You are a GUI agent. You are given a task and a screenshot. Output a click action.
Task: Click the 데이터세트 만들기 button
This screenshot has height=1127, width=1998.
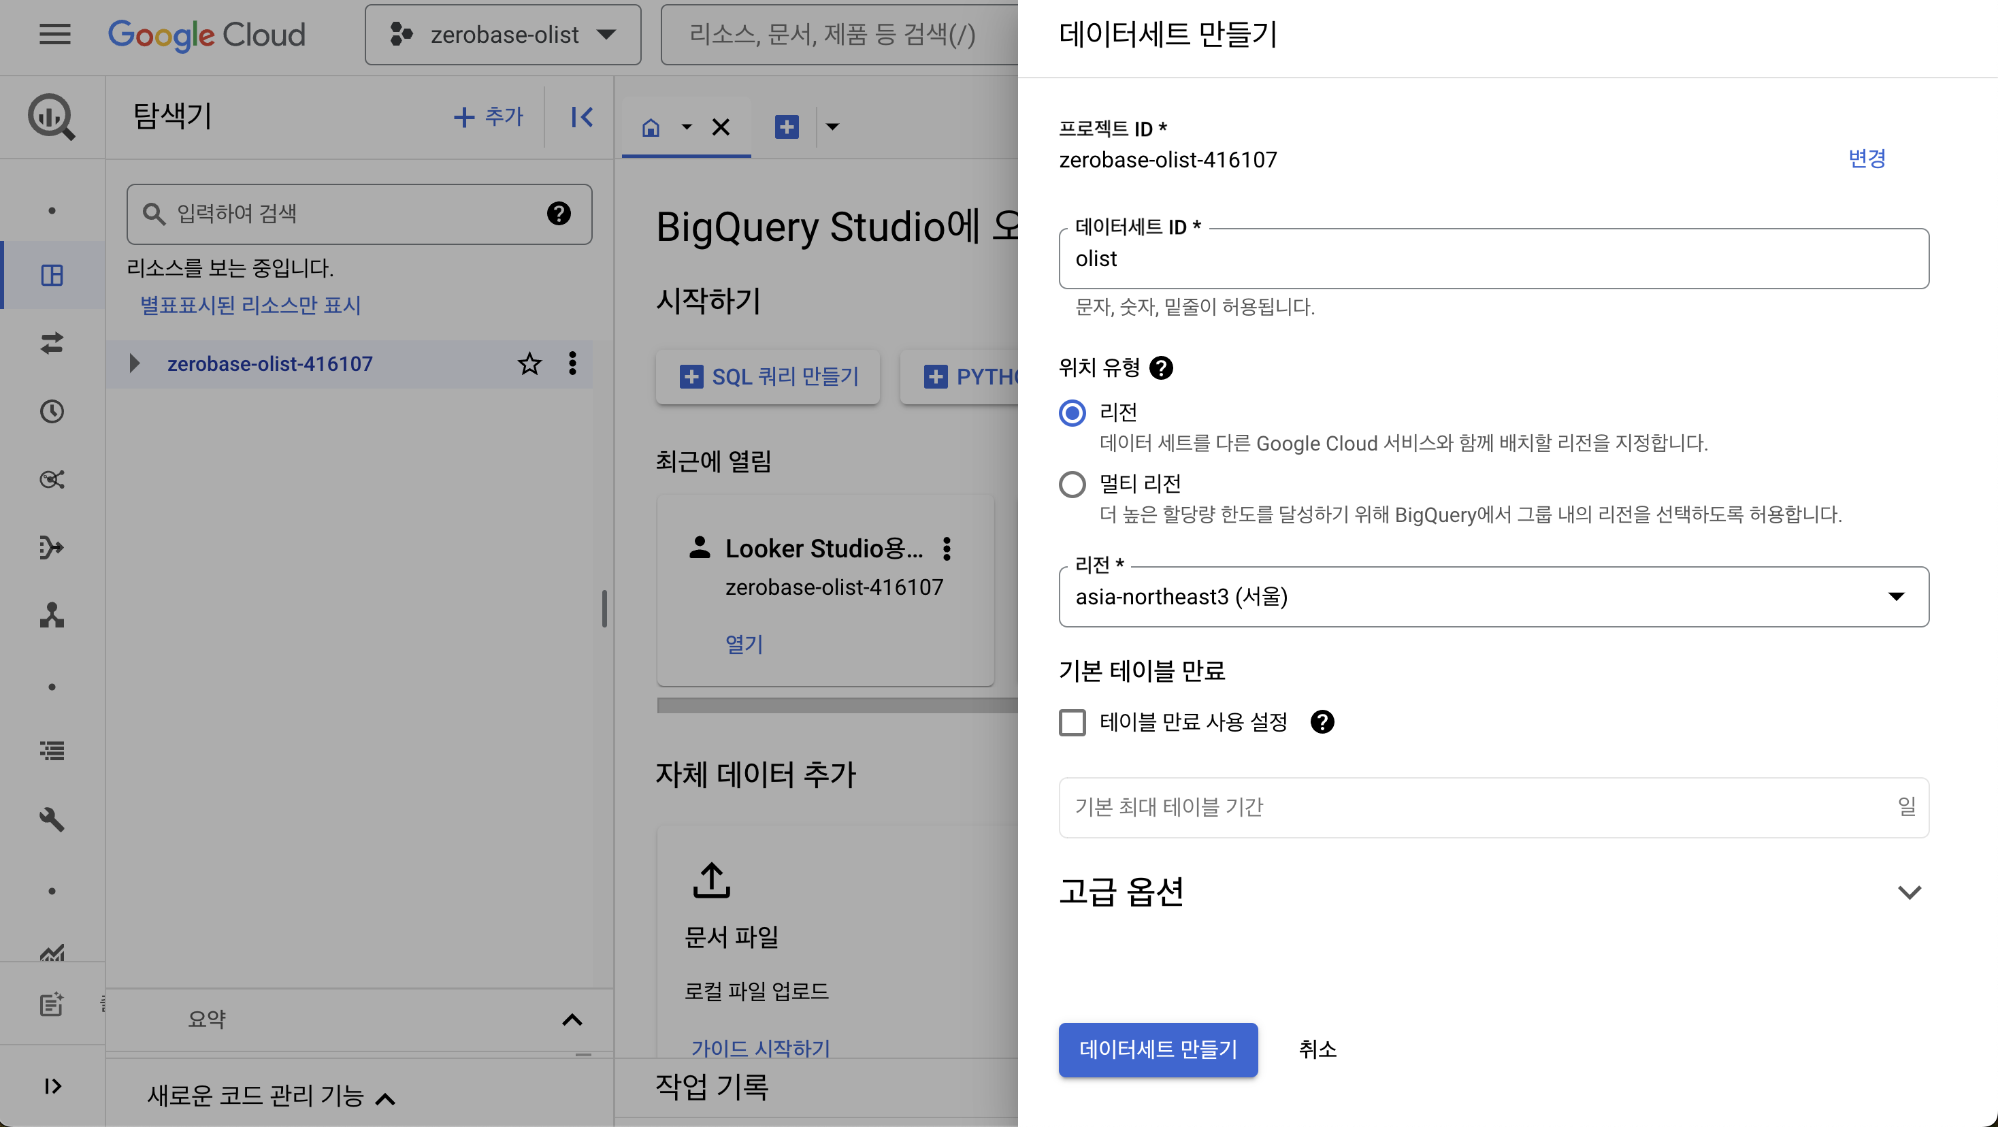[x=1158, y=1049]
